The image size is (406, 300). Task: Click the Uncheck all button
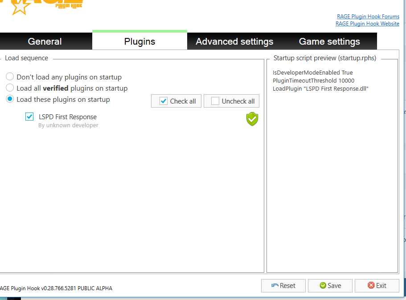click(x=231, y=101)
